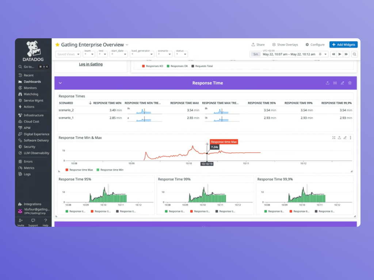The image size is (374, 280).
Task: Click the Response Time group edit pencil
Action: [342, 83]
